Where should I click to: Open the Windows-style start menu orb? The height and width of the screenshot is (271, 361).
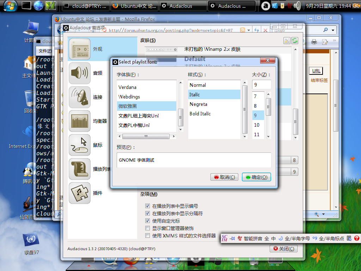coord(10,6)
